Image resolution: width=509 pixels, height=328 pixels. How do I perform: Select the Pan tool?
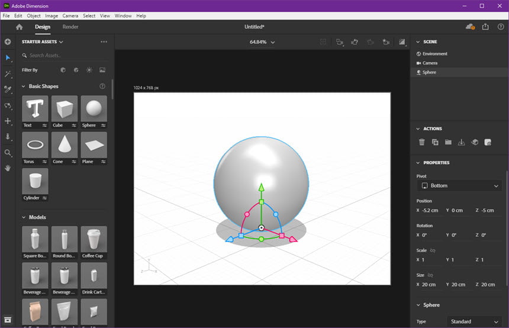(8, 121)
